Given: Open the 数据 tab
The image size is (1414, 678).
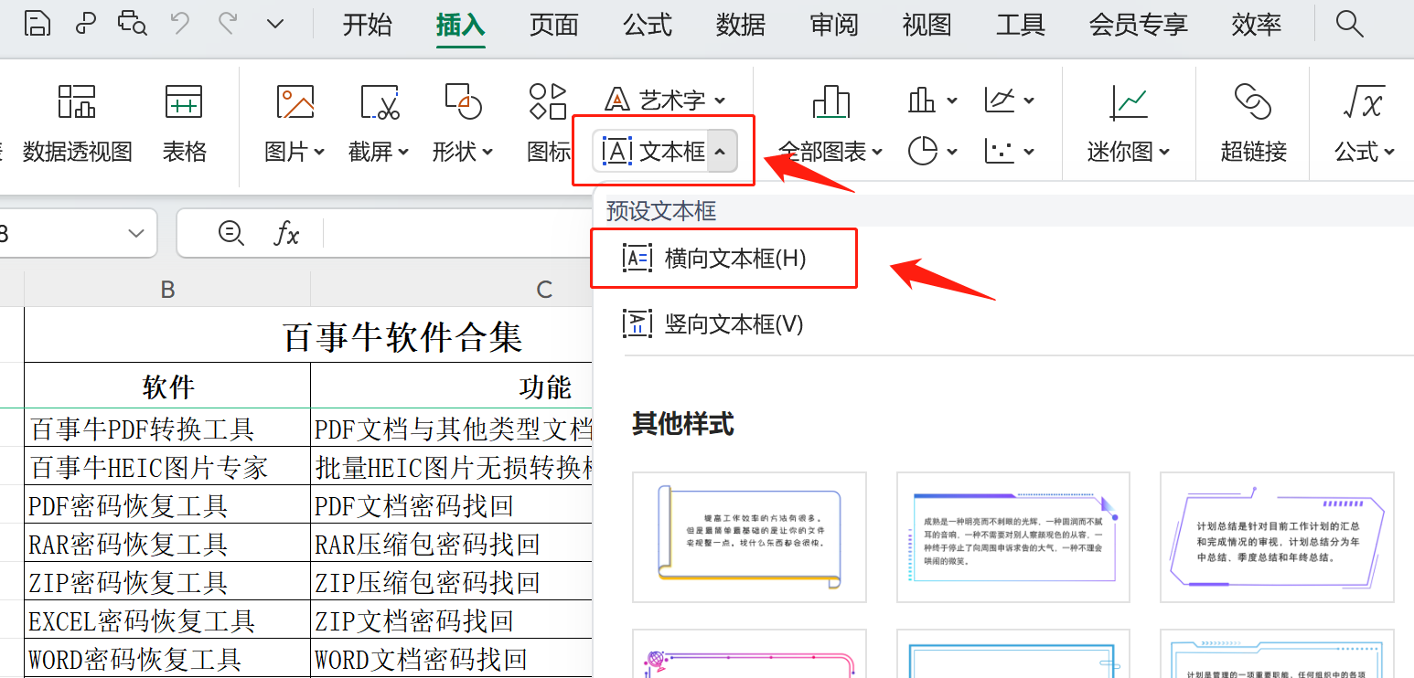Looking at the screenshot, I should click(x=741, y=25).
